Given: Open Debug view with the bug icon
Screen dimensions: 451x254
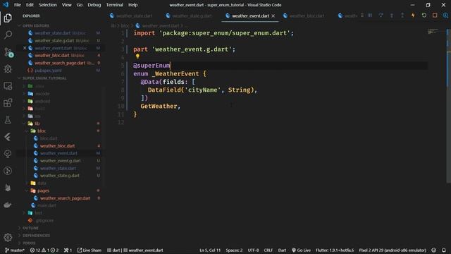Looking at the screenshot, I should point(8,69).
